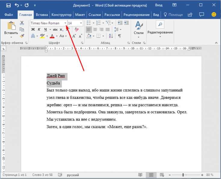
Task: Toggle italic formatting (К)
Action: (x=39, y=29)
